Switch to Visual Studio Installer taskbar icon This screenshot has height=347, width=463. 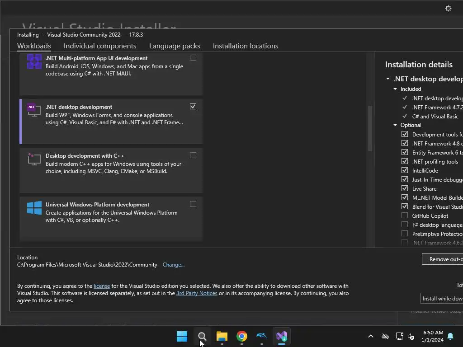282,336
